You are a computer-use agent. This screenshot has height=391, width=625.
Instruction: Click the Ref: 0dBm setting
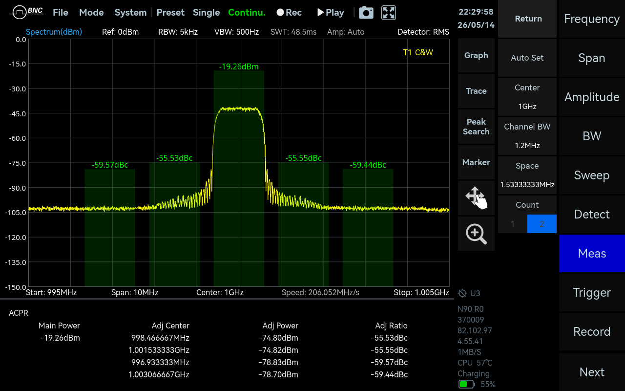pyautogui.click(x=120, y=32)
